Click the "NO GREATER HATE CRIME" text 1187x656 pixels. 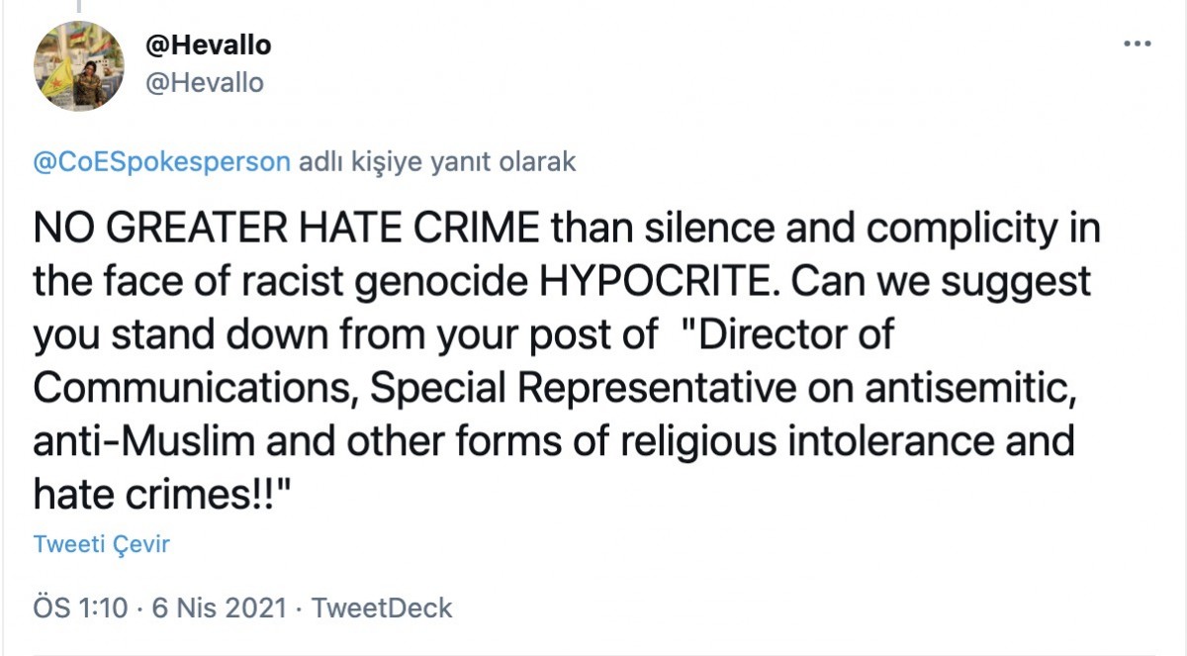coord(287,230)
